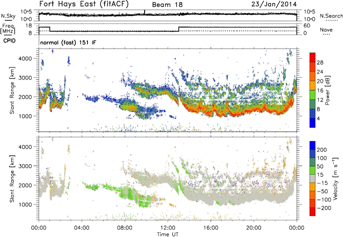This screenshot has height=237, width=343.
Task: Click the '-200' label on the velocity colorbar
Action: 324,208
